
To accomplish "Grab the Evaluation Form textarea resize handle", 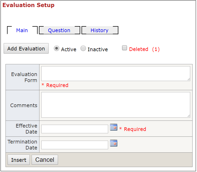I will [x=189, y=79].
